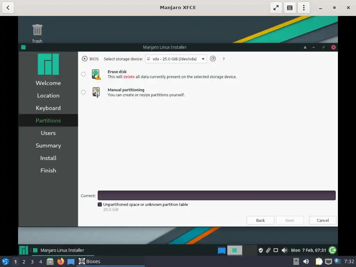Click the host clock 7:32
356x267 pixels.
(349, 261)
